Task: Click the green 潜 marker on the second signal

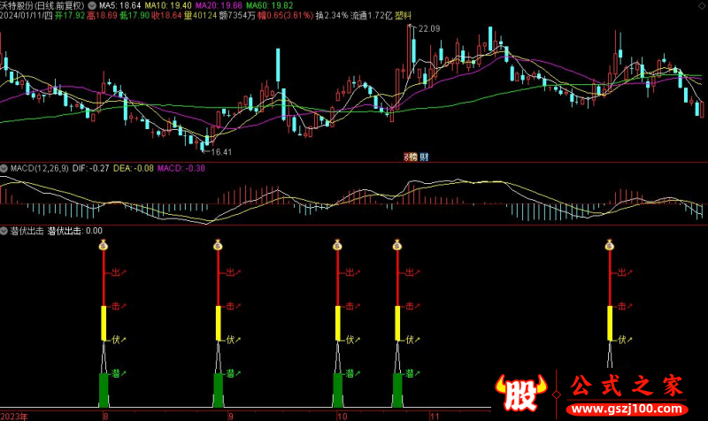Action: (231, 373)
